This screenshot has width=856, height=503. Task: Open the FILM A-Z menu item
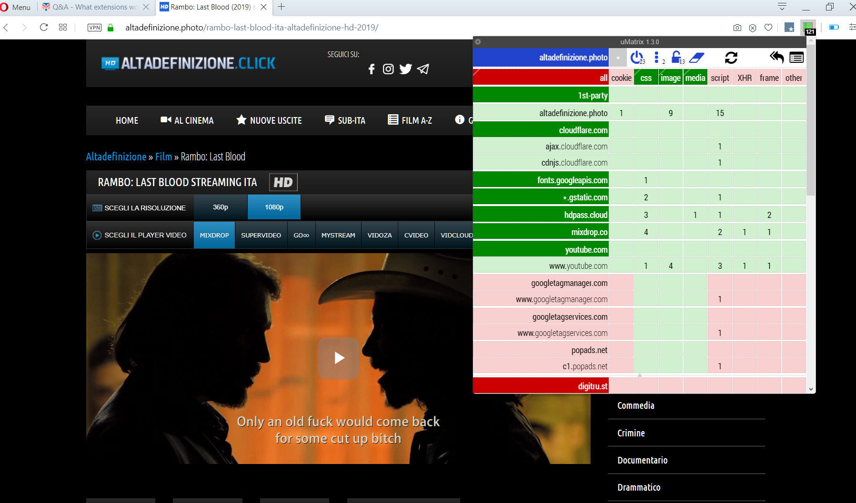point(410,120)
